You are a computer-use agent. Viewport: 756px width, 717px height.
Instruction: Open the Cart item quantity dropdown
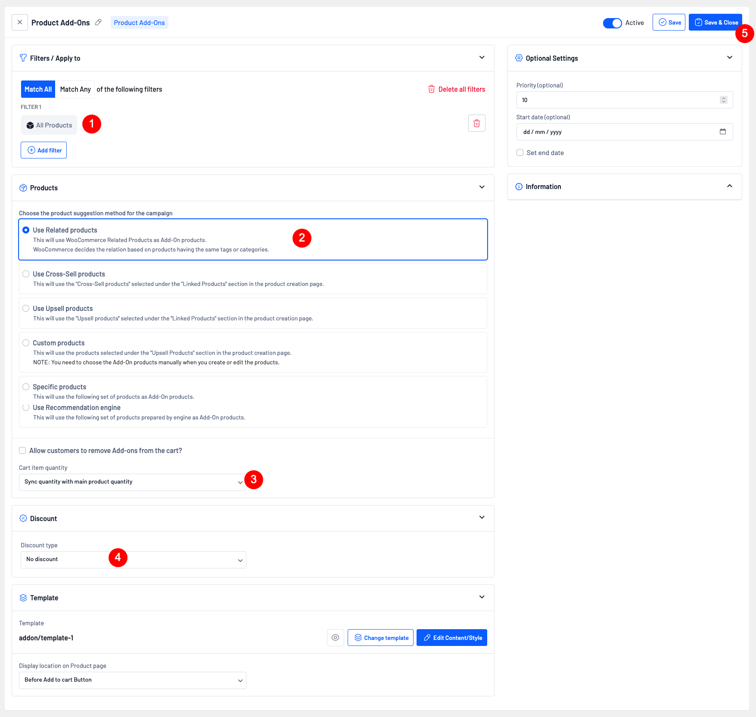pos(132,482)
